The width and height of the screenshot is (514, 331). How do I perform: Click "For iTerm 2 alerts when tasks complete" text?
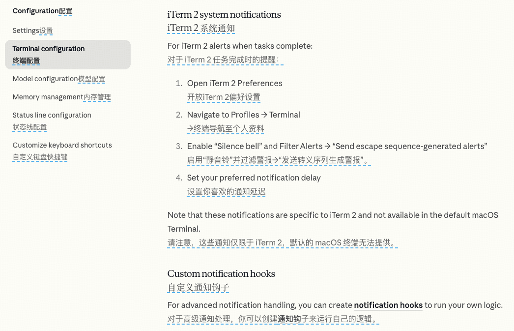pos(240,46)
